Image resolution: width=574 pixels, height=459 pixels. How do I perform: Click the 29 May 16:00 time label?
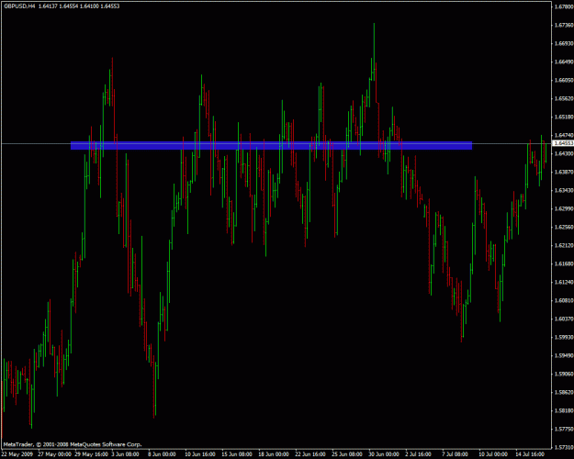(92, 454)
